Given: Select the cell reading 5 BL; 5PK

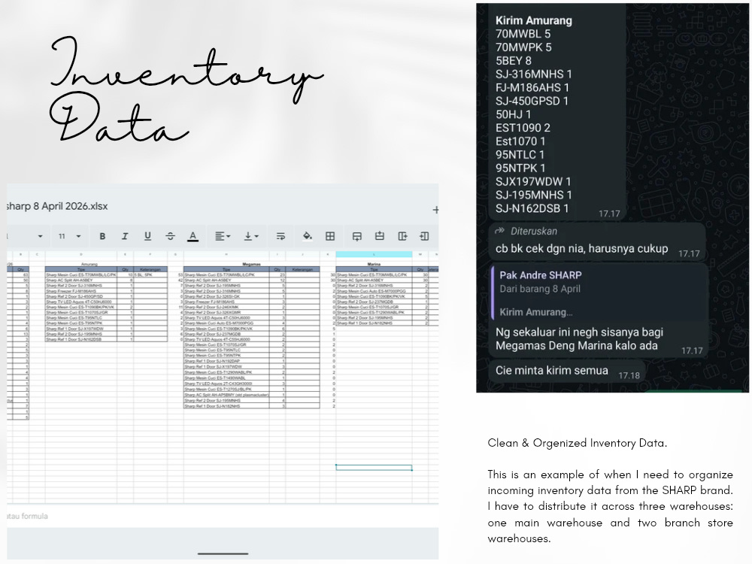Looking at the screenshot, I should click(x=150, y=274).
